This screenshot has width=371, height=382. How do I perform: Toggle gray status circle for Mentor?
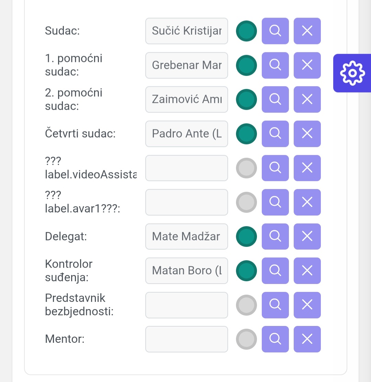tap(246, 339)
